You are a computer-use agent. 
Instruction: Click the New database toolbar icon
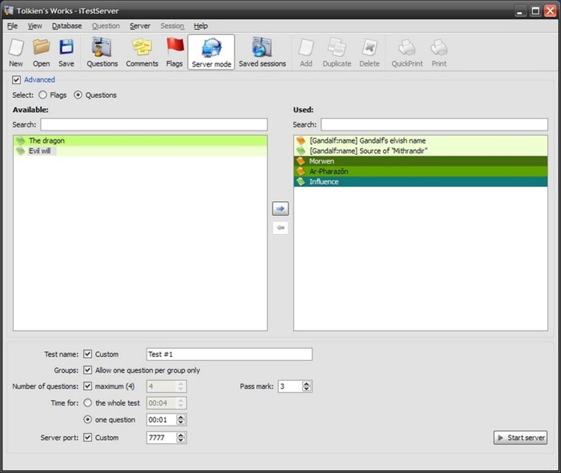16,53
